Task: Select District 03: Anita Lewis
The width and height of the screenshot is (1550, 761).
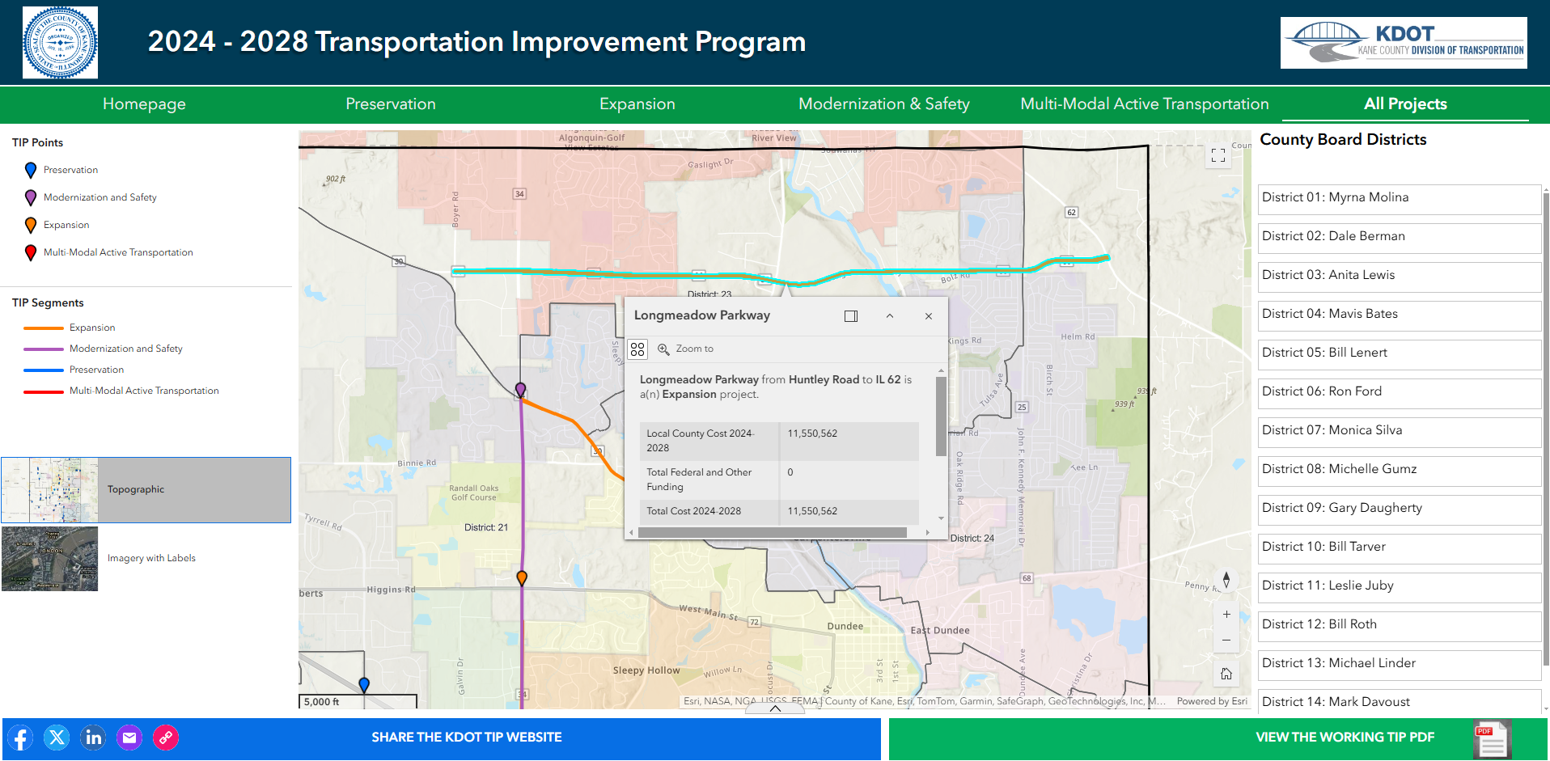Action: pyautogui.click(x=1399, y=277)
